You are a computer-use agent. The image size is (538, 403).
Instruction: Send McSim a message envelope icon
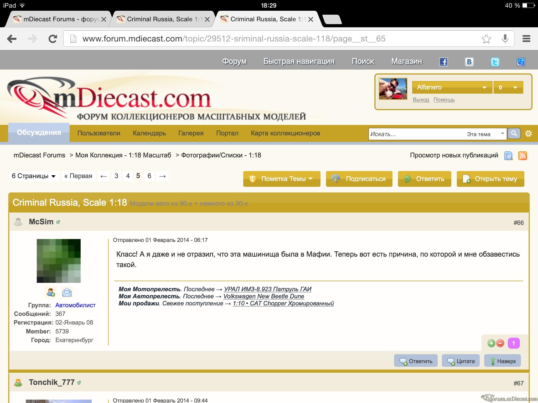pos(67,292)
